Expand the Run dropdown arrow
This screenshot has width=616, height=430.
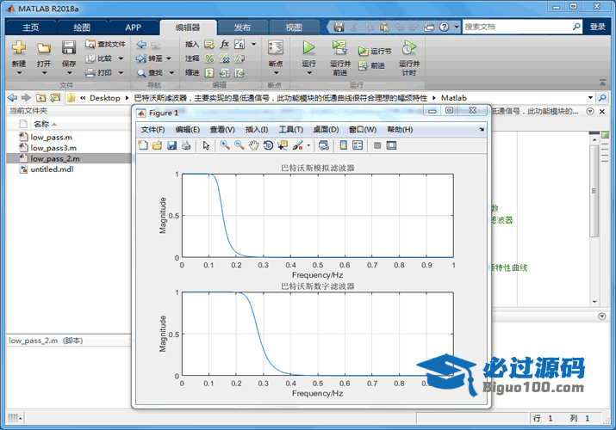point(309,73)
